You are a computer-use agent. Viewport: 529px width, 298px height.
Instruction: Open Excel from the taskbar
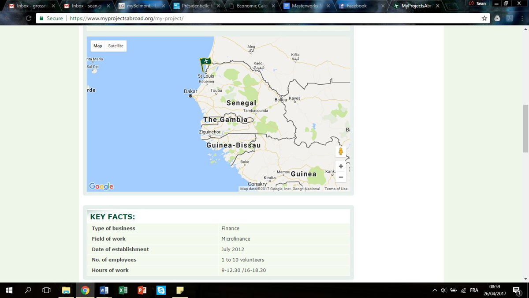pyautogui.click(x=123, y=290)
